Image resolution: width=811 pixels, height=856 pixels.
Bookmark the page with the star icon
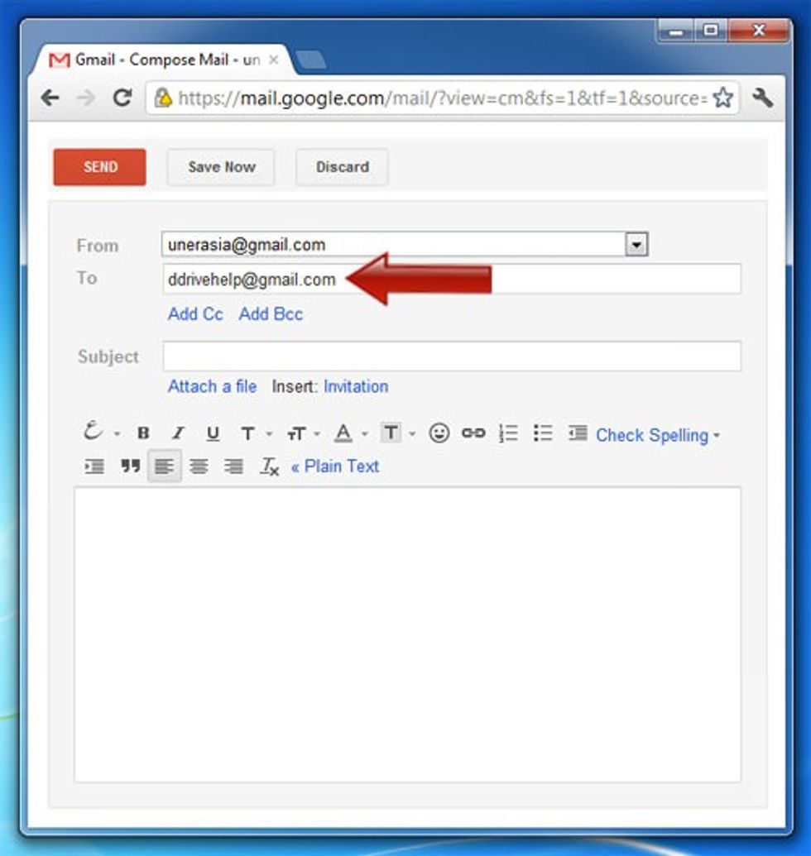pos(722,98)
